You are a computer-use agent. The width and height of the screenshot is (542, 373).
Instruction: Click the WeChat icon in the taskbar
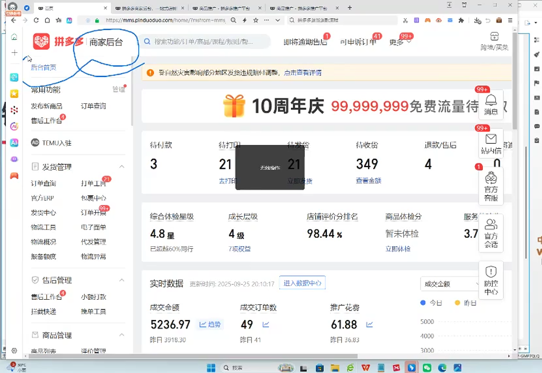427,368
